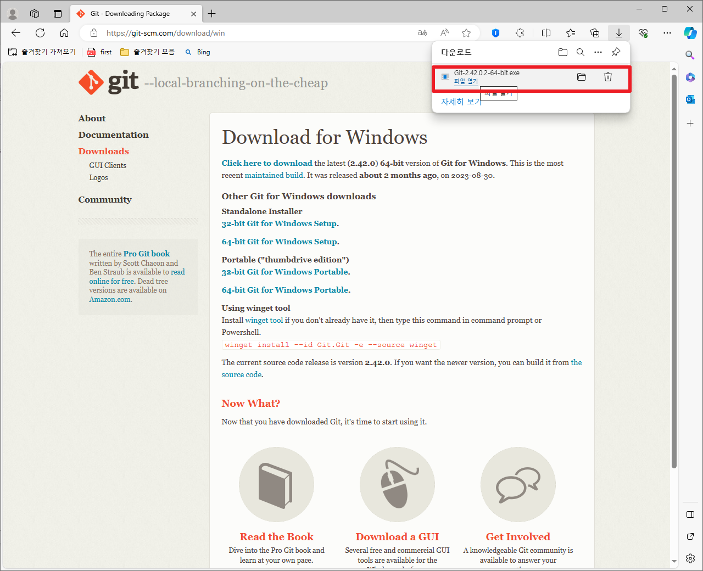703x571 pixels.
Task: Open the Outlook sidebar icon
Action: [x=690, y=99]
